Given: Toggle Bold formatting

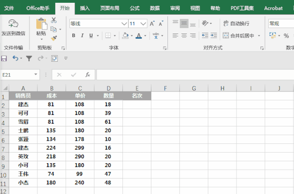Looking at the screenshot, I should (x=73, y=36).
